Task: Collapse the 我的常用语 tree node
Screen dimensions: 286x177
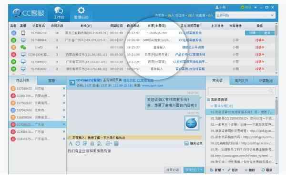Action: [x=208, y=100]
